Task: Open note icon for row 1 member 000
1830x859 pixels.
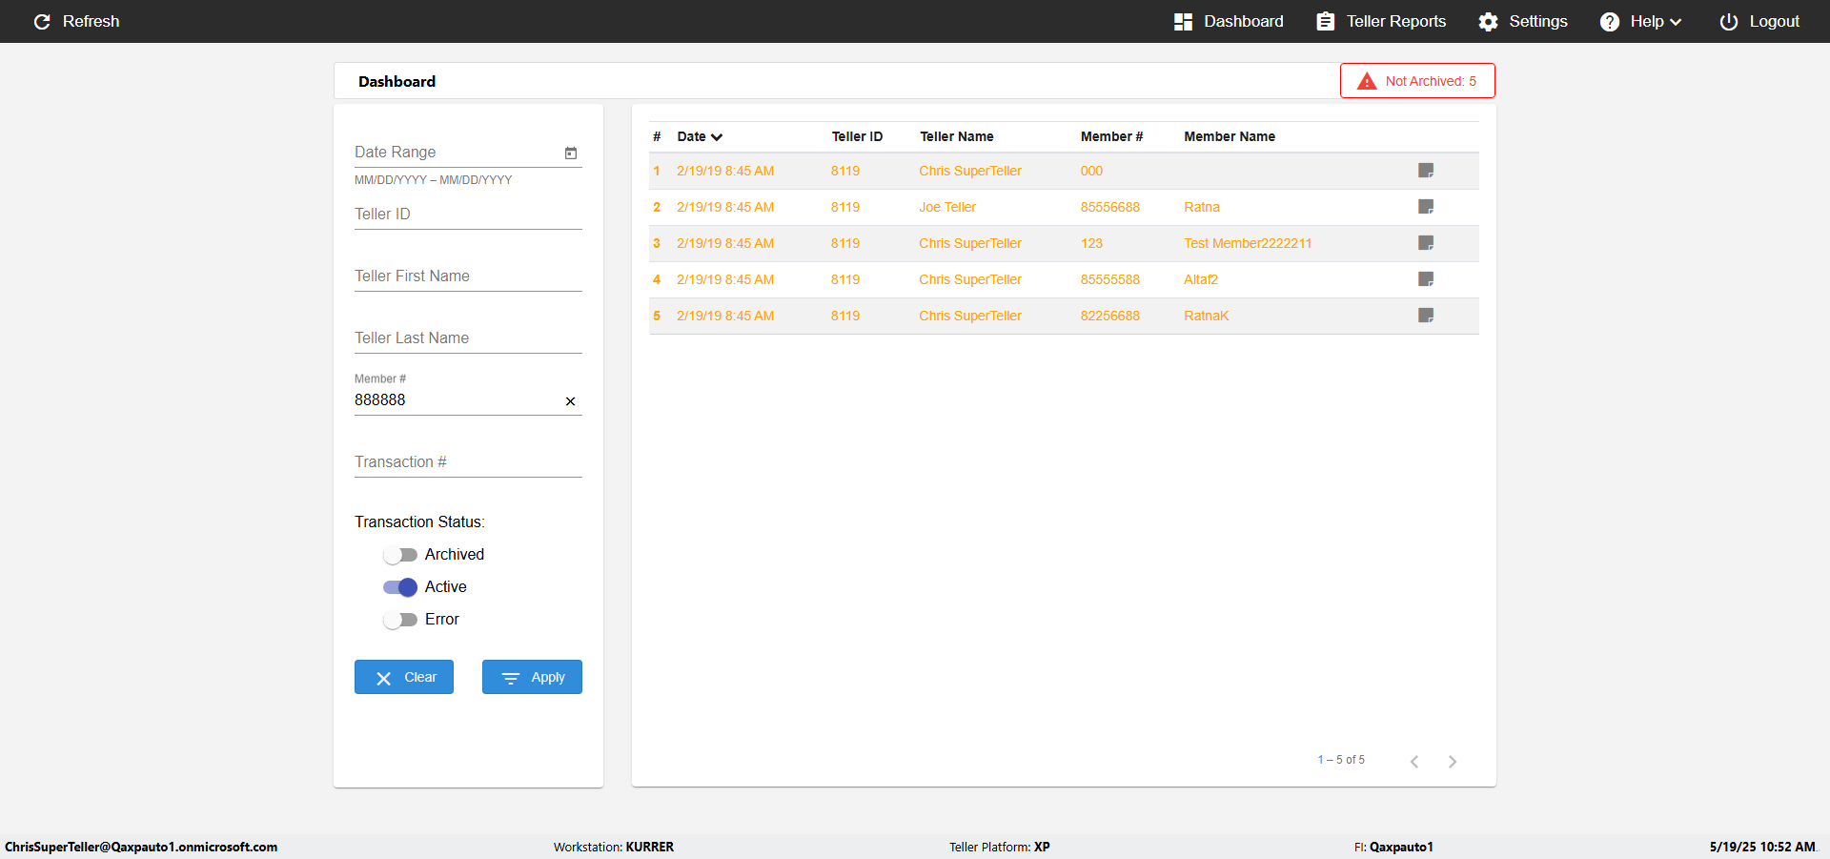Action: [1426, 171]
